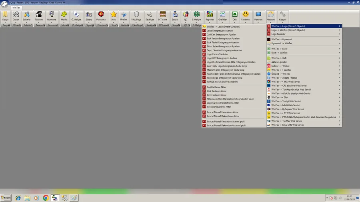Click Çıkış in the title menu
The height and width of the screenshot is (202, 360).
(x=13, y=2)
